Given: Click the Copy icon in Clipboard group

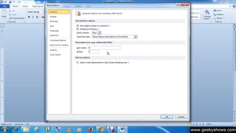Looking at the screenshot, I should (10, 14).
